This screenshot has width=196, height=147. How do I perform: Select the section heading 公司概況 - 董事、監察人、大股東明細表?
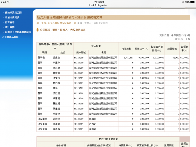tap(63, 30)
